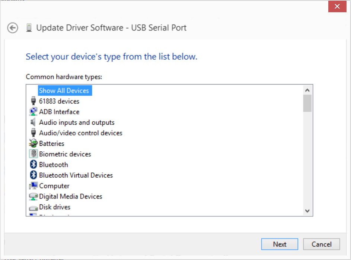Screen dimensions: 351x260
Task: Click the Audio/video control devices icon
Action: click(33, 133)
